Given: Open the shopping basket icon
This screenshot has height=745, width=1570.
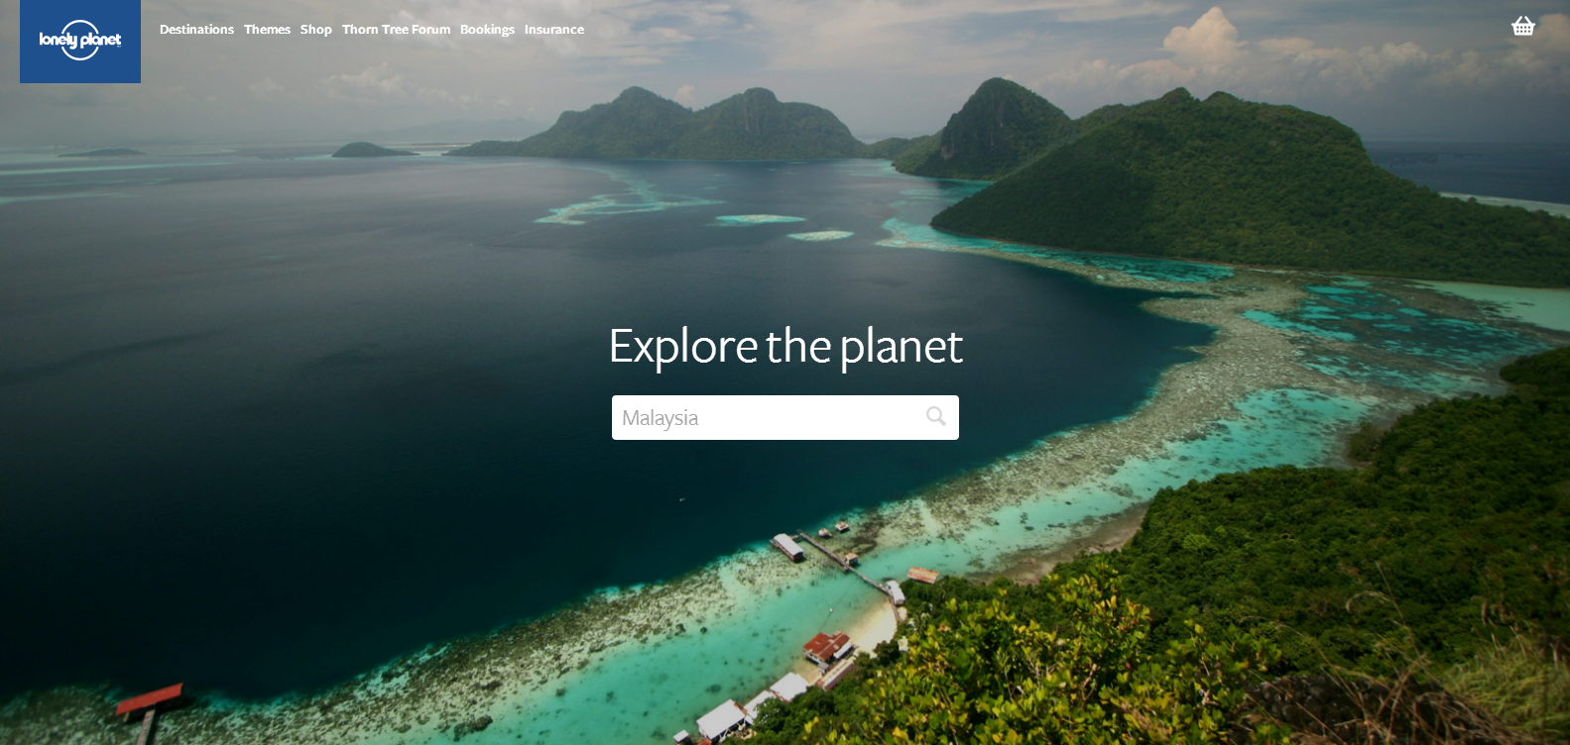Looking at the screenshot, I should (x=1523, y=26).
